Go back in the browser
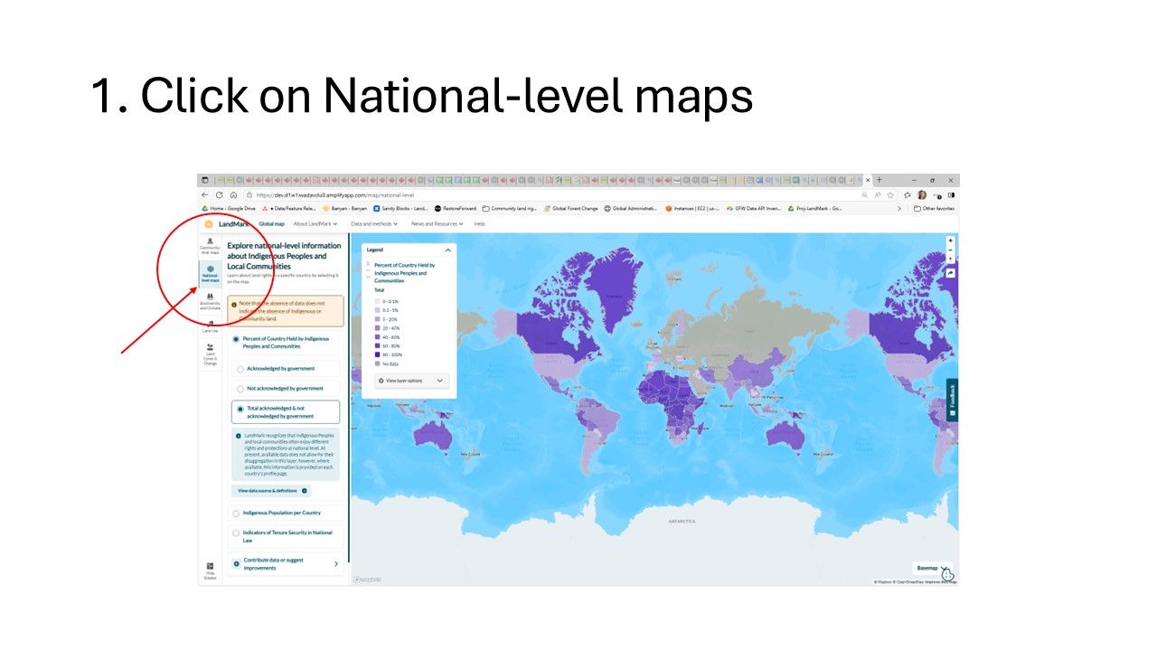1157x651 pixels. click(205, 194)
